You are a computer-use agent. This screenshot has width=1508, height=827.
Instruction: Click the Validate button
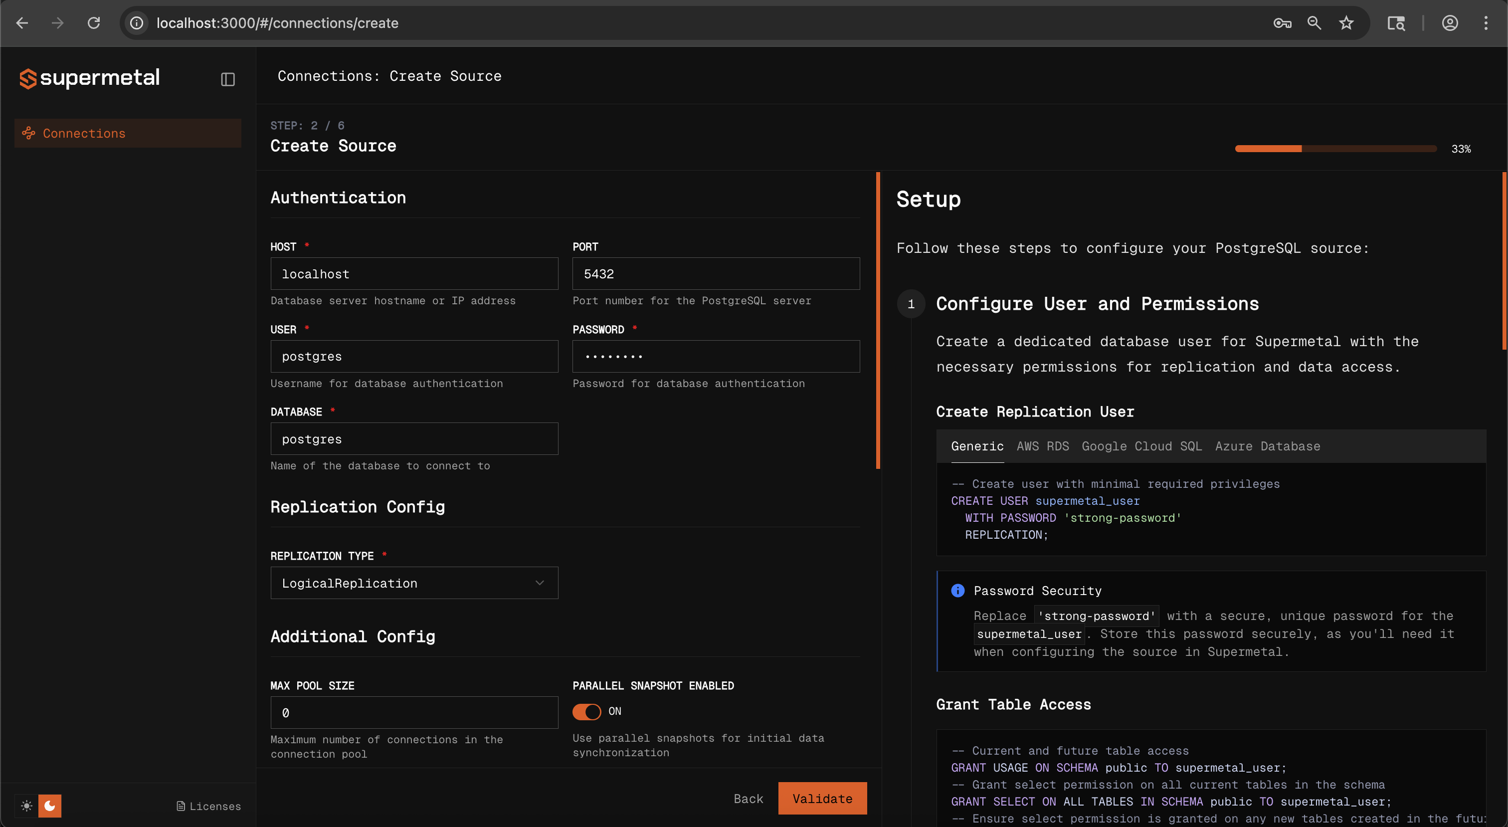point(822,798)
